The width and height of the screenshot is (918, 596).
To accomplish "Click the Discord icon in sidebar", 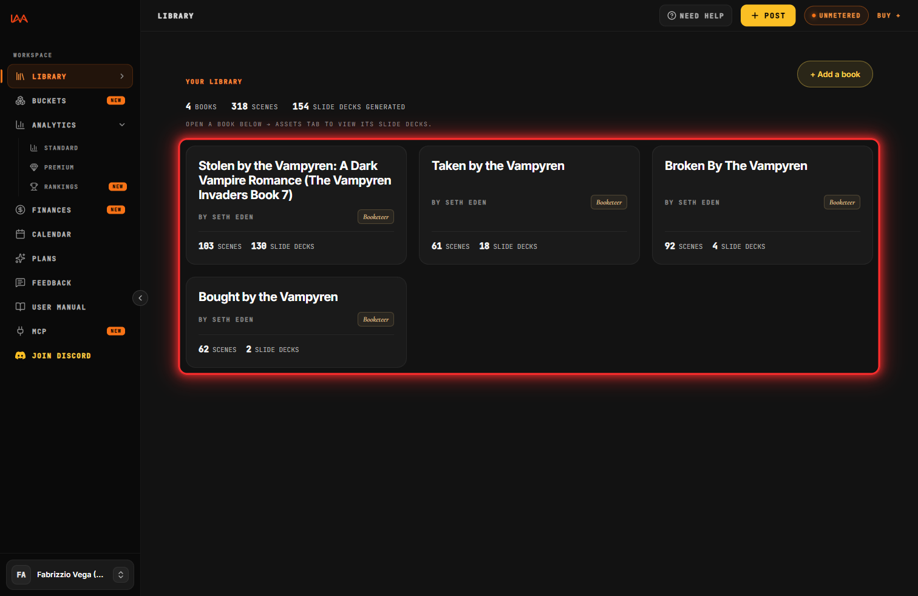I will click(x=20, y=356).
